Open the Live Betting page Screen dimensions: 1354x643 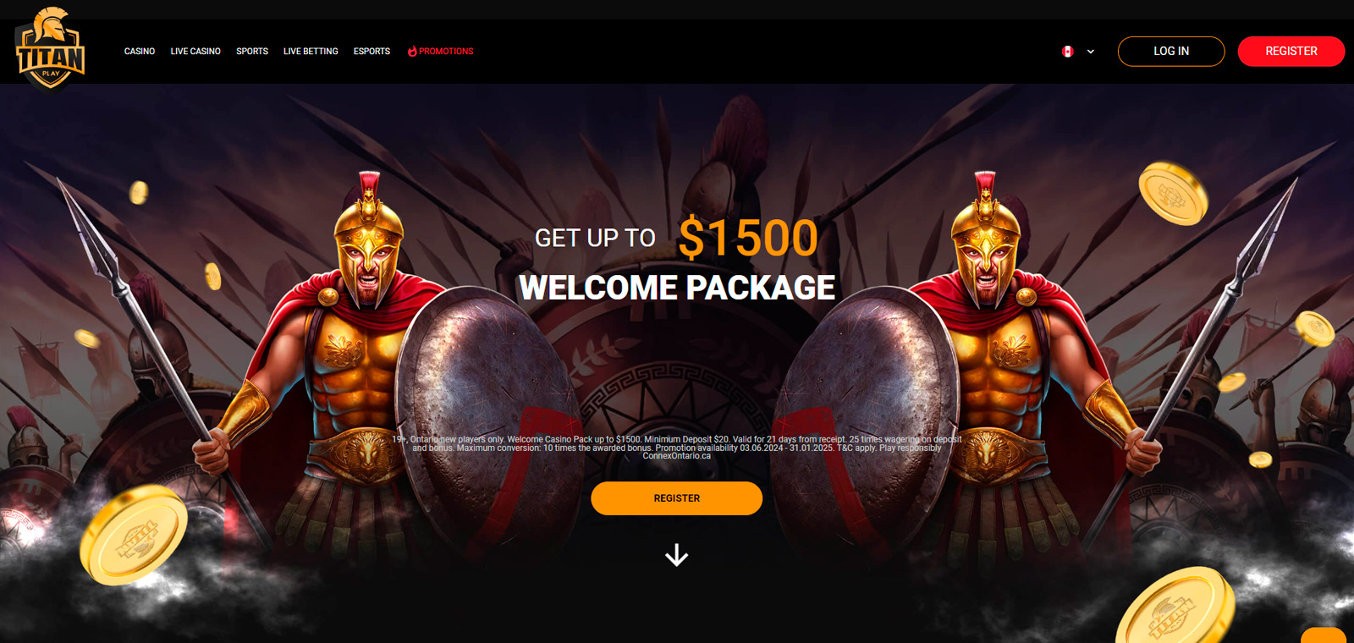(x=311, y=52)
